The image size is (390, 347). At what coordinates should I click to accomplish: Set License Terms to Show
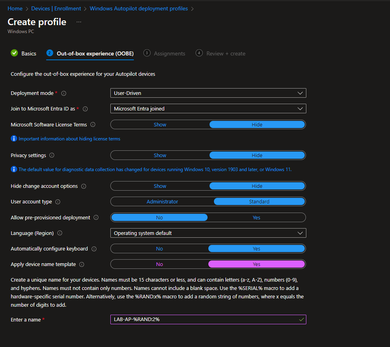coord(160,124)
